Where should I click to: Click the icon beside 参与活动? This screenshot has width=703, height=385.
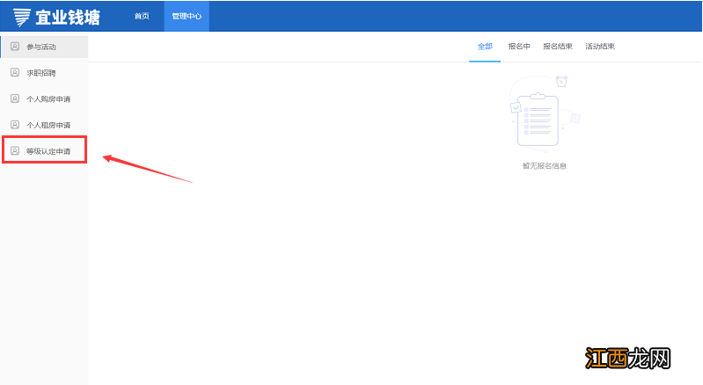pyautogui.click(x=14, y=46)
